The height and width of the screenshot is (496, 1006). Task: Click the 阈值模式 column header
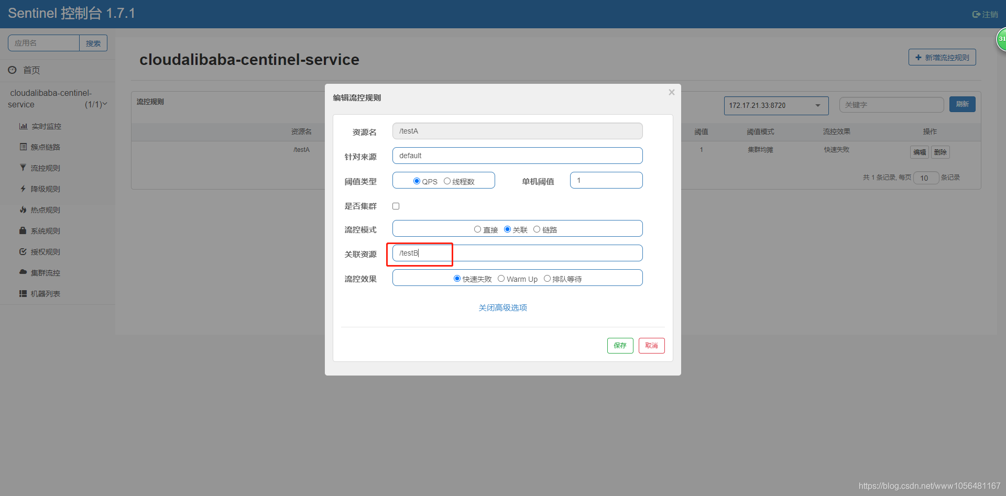[x=760, y=131]
